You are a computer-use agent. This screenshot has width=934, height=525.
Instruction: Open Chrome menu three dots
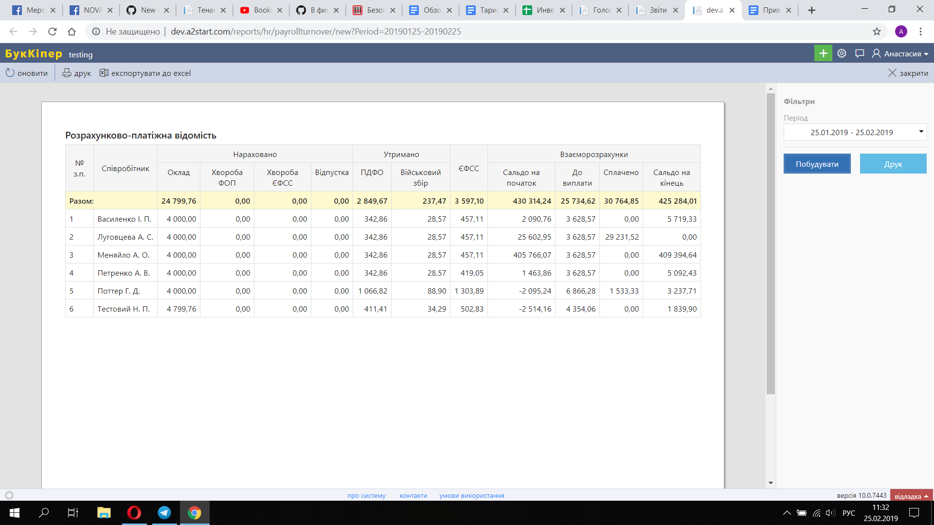920,32
